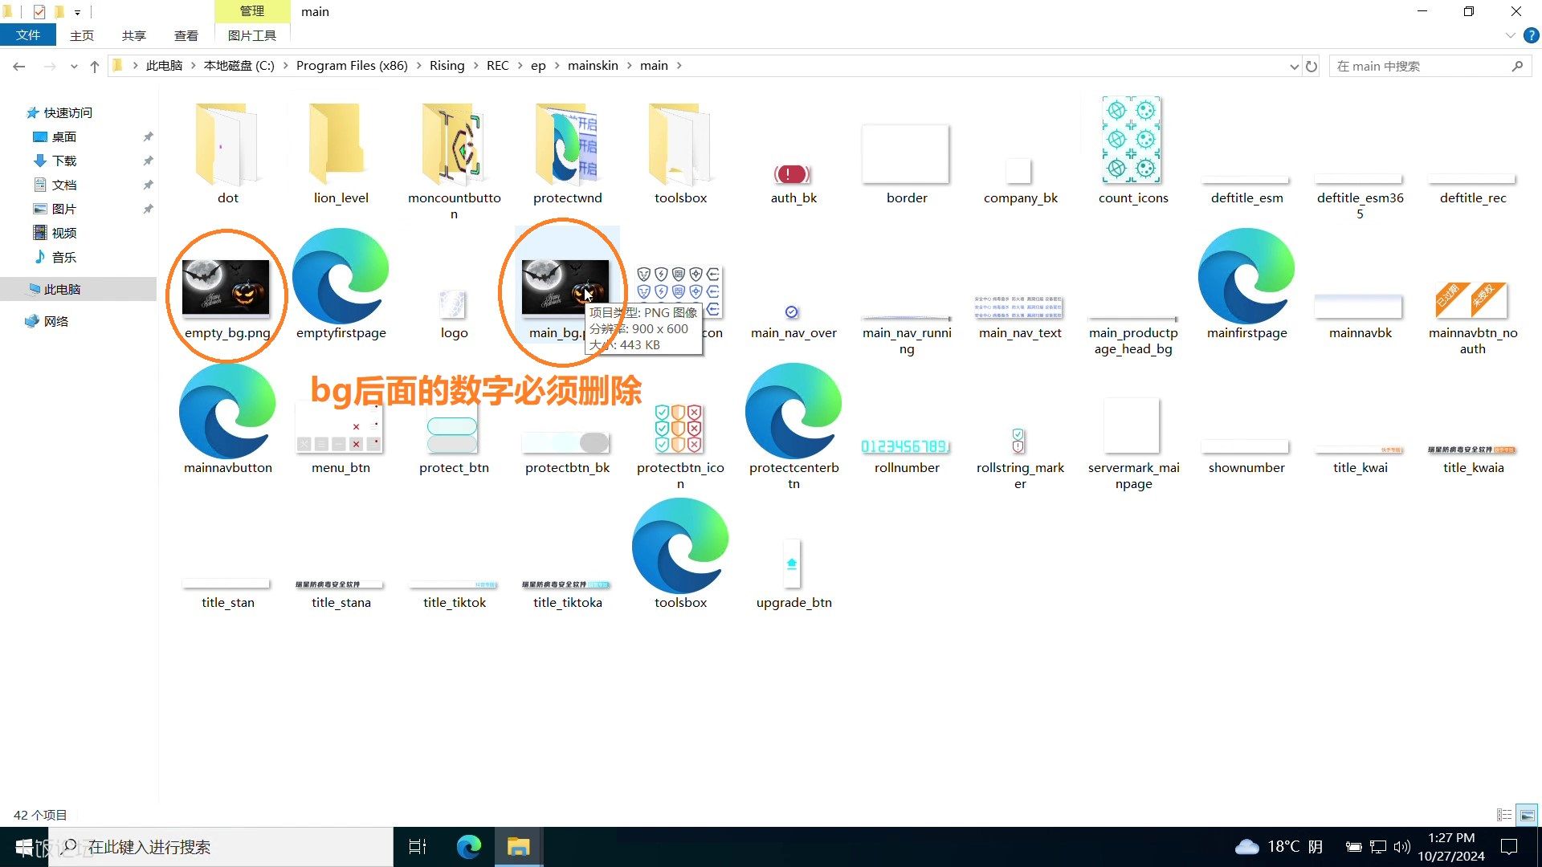Open Microsoft Edge from the taskbar
1542x867 pixels.
pos(469,847)
